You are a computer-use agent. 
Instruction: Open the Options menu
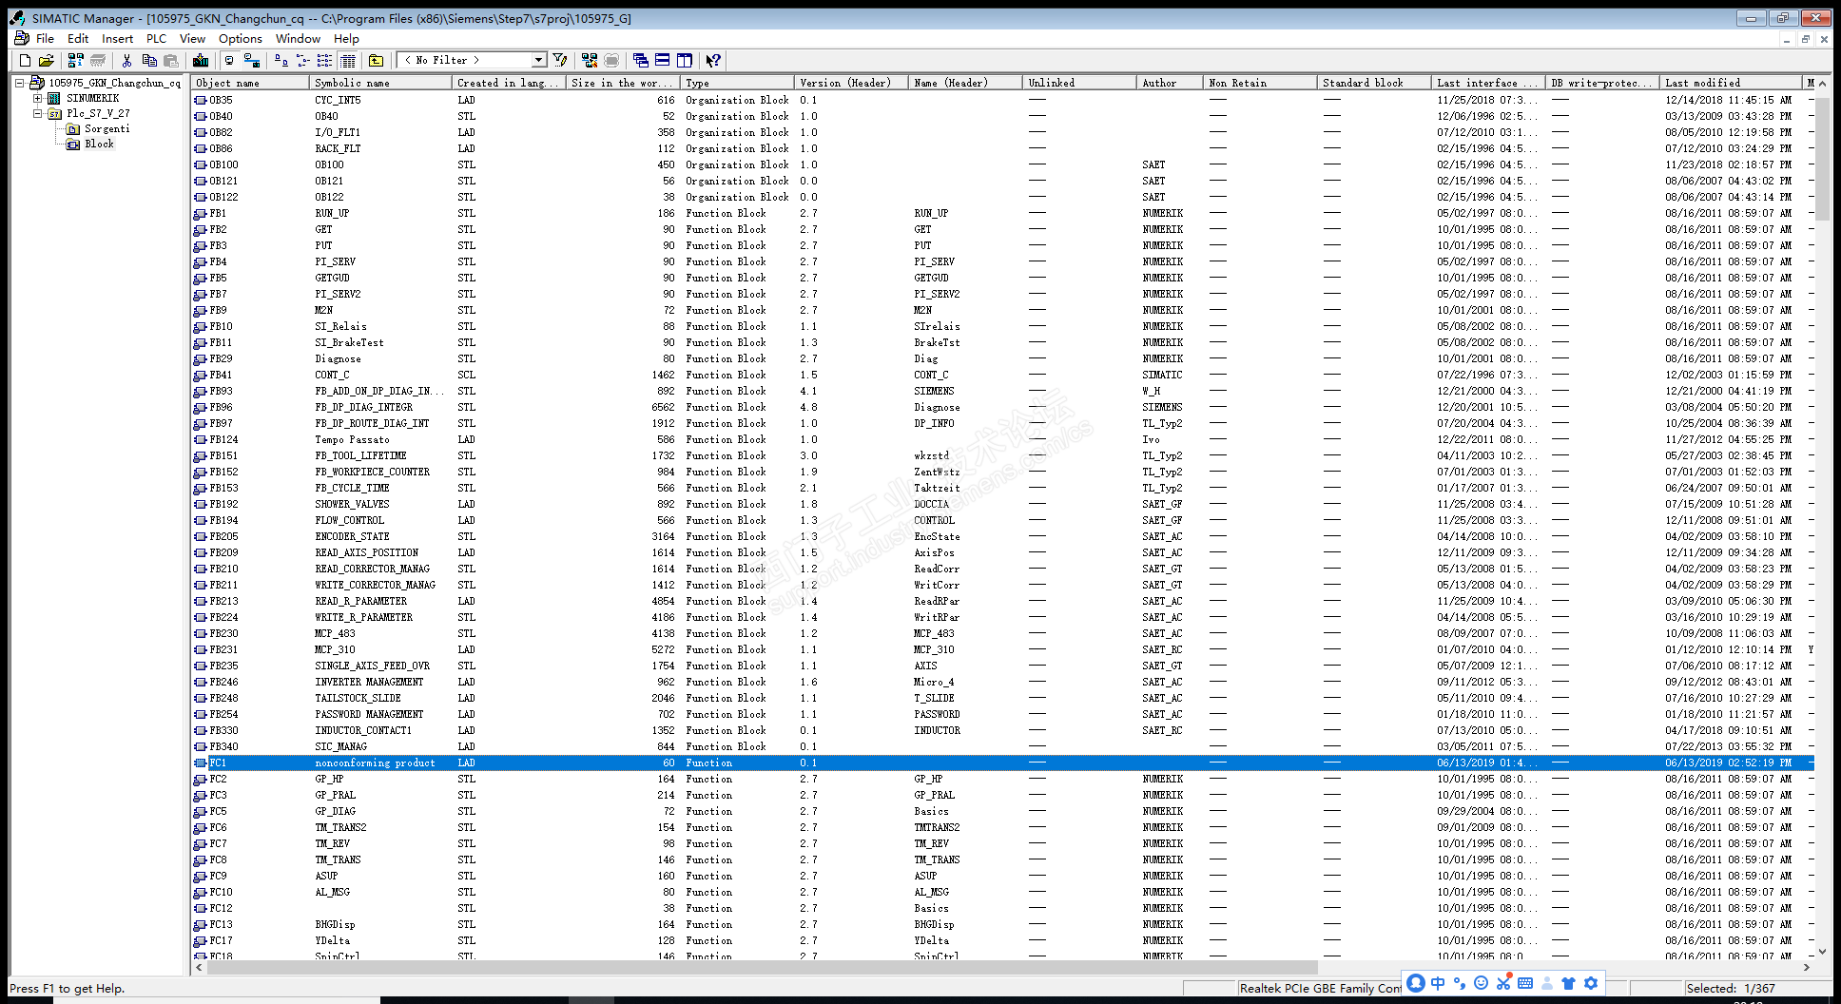[241, 38]
